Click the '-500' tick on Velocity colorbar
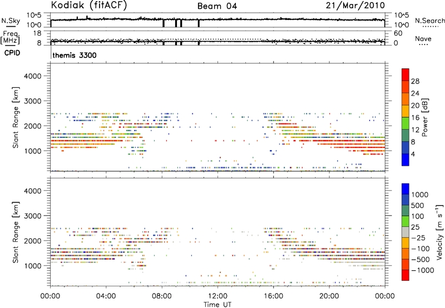445x308 pixels. click(420, 259)
